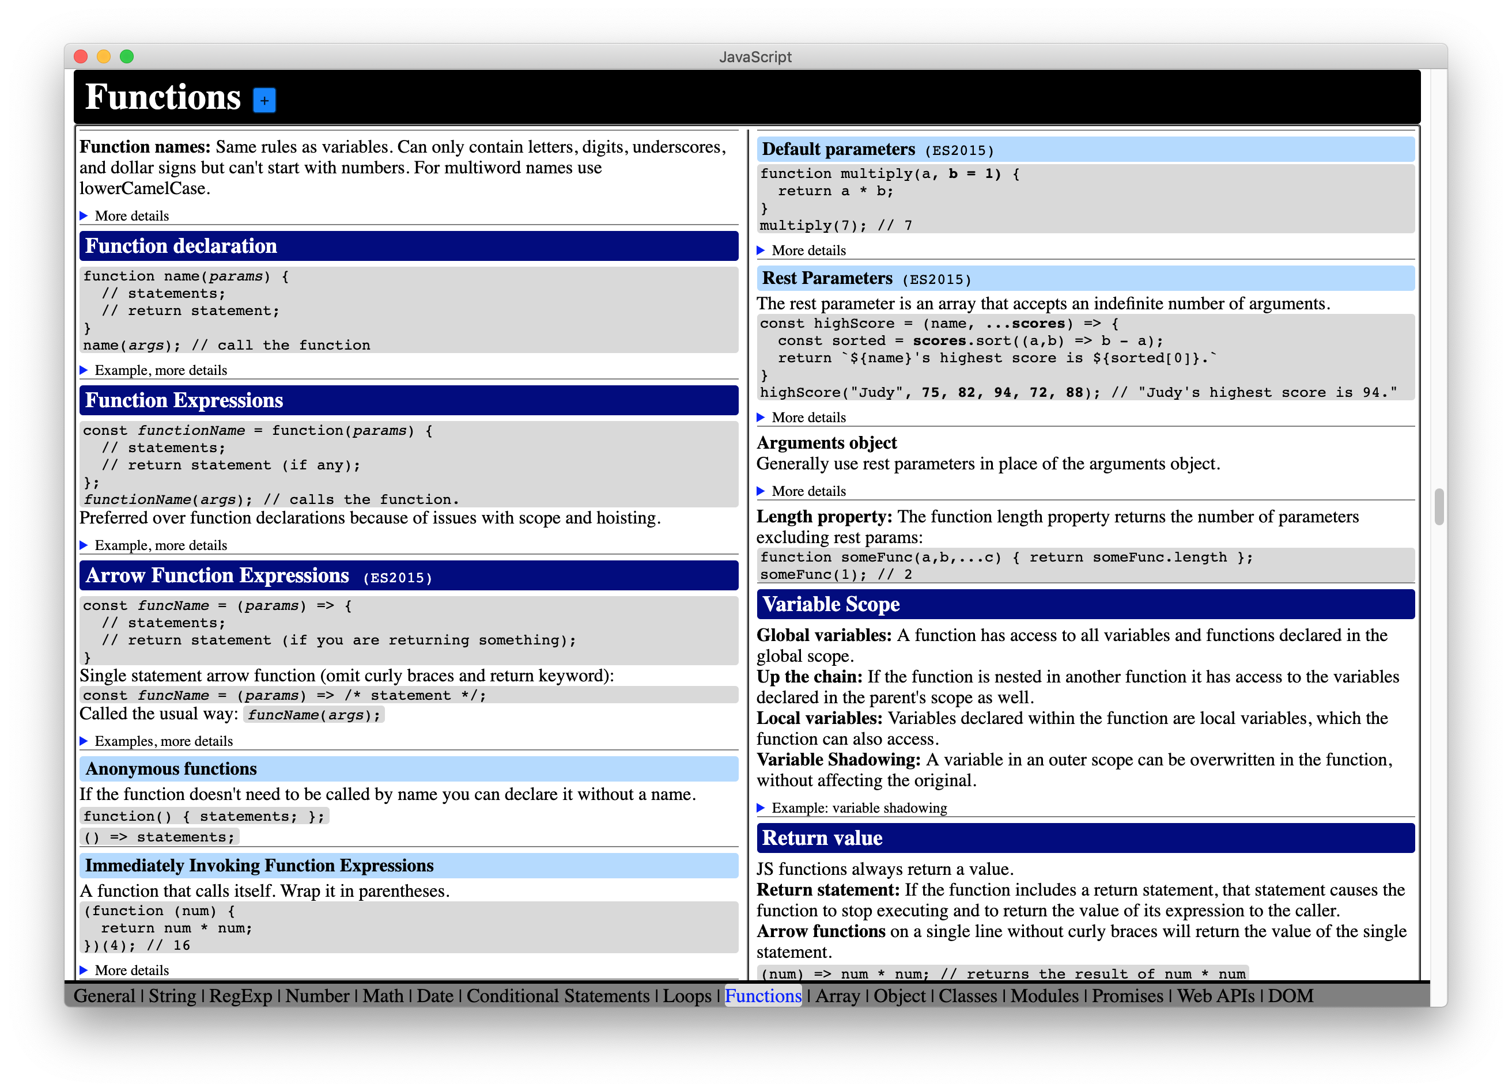1512x1092 pixels.
Task: Click the code '() => statements;'
Action: [x=160, y=837]
